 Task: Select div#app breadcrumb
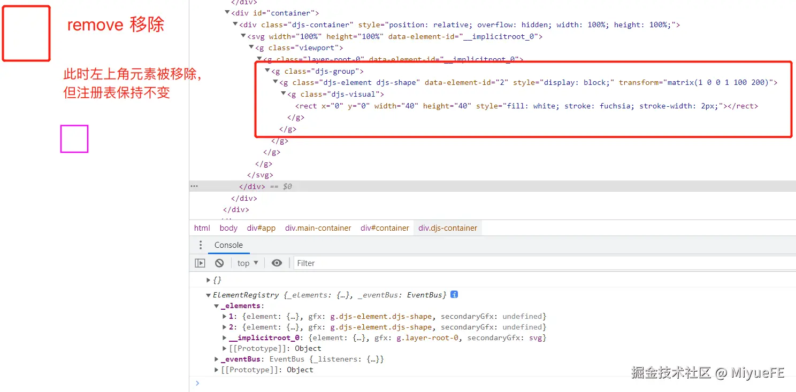point(261,228)
